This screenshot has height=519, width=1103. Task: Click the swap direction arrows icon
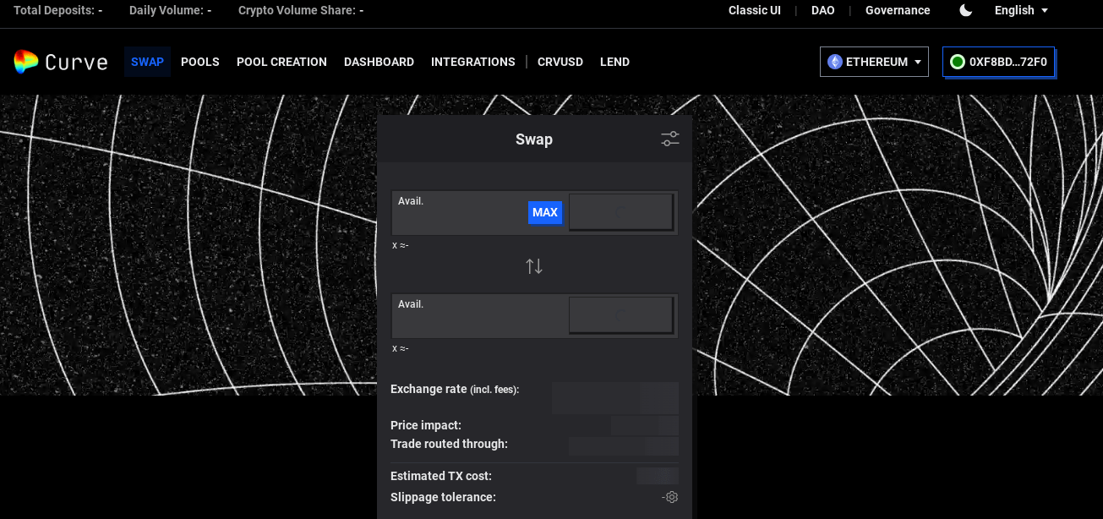(x=534, y=266)
